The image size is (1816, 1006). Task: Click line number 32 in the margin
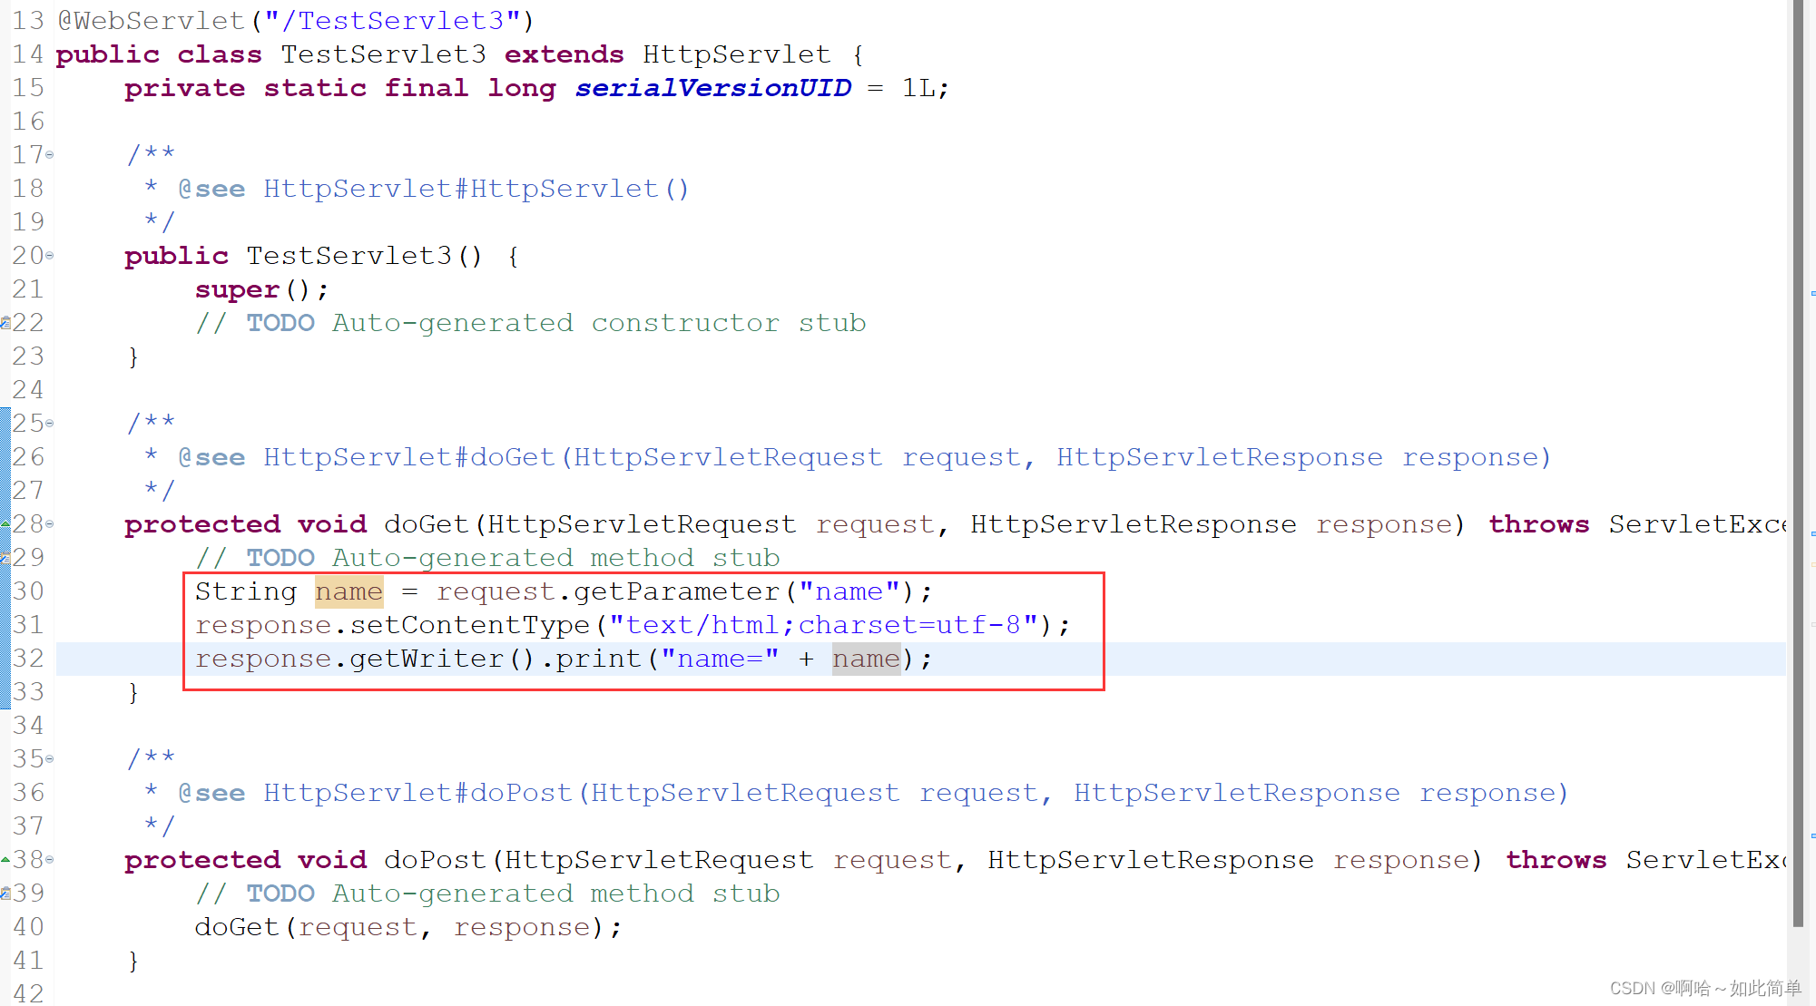pyautogui.click(x=28, y=658)
